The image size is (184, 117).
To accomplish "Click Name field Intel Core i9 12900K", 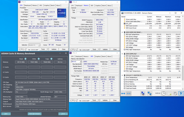I will pyautogui.click(x=42, y=10).
